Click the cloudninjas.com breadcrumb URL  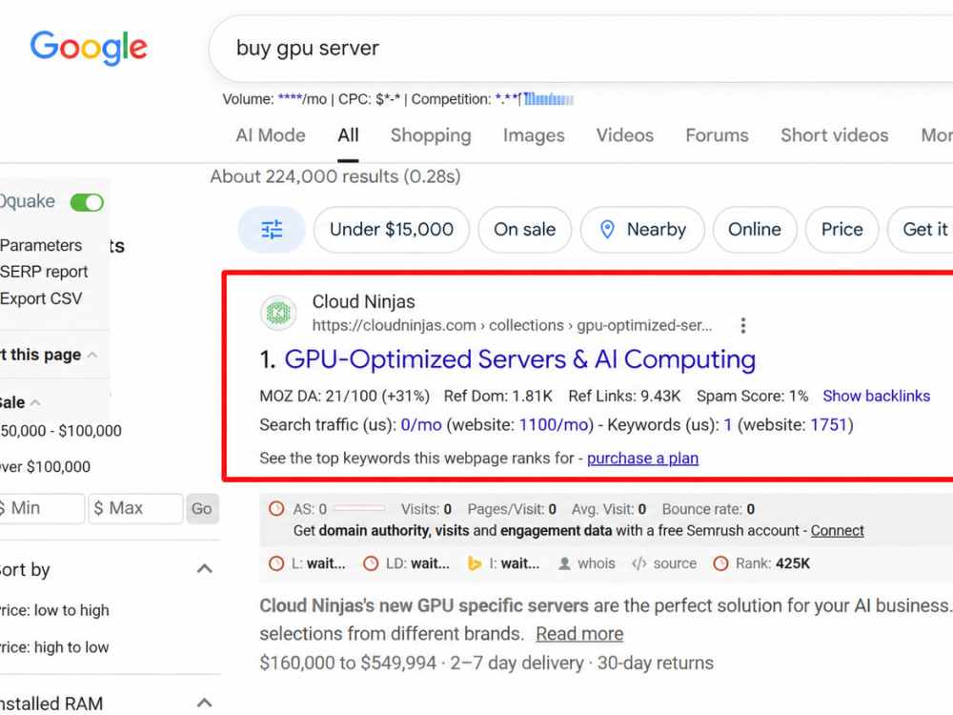click(512, 325)
